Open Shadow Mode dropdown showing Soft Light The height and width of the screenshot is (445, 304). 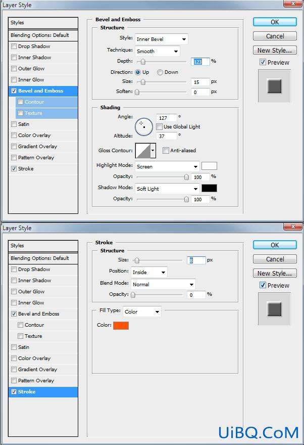coord(167,189)
